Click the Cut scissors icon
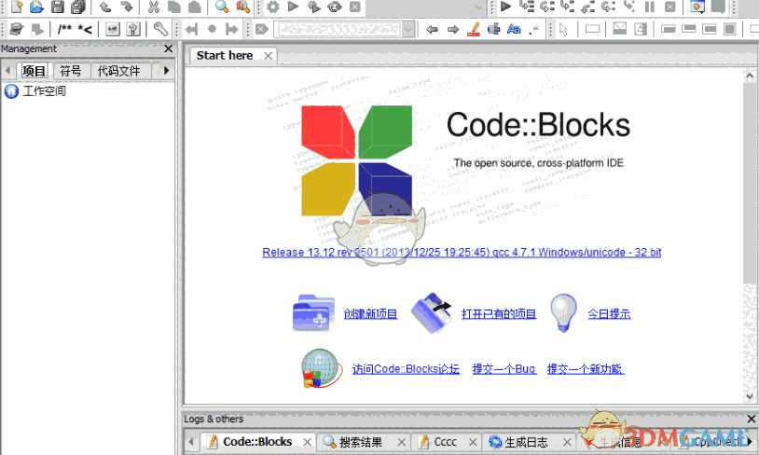759x455 pixels. coord(154,7)
